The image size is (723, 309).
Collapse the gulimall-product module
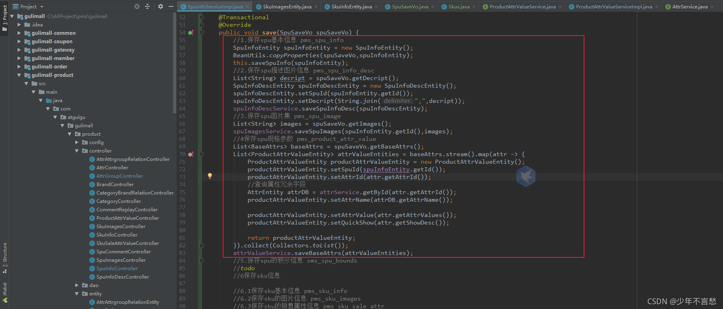click(x=19, y=75)
